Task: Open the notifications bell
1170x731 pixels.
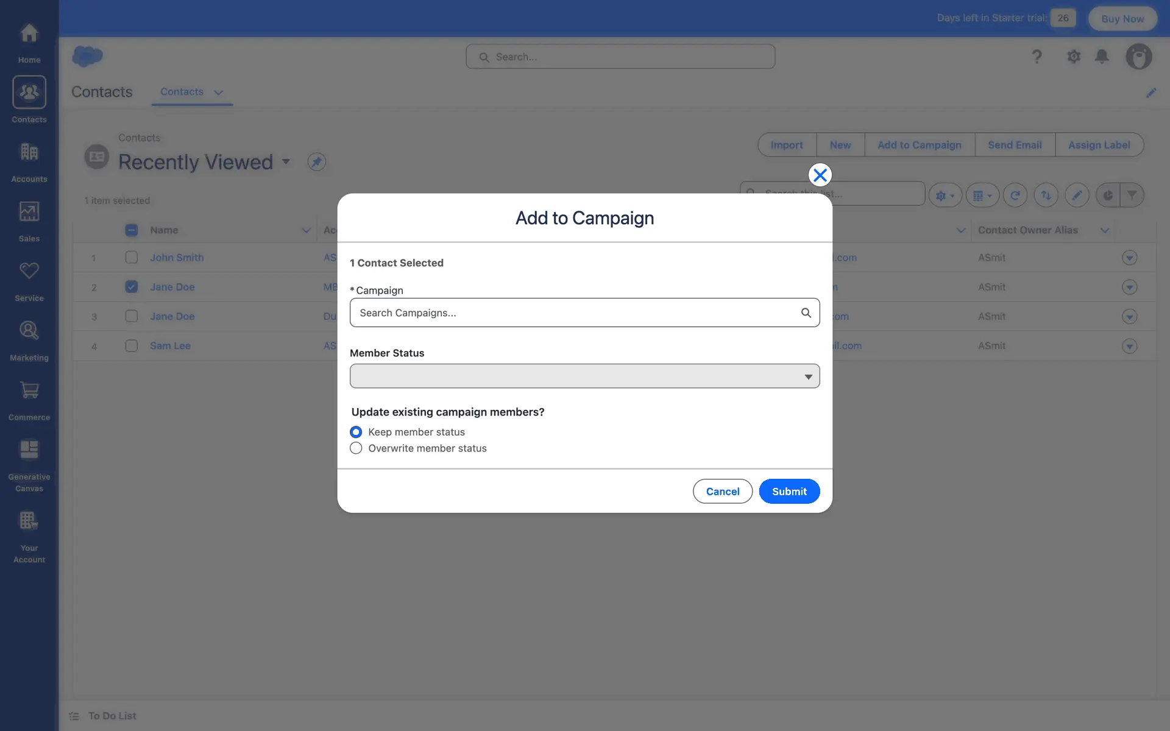Action: point(1101,57)
